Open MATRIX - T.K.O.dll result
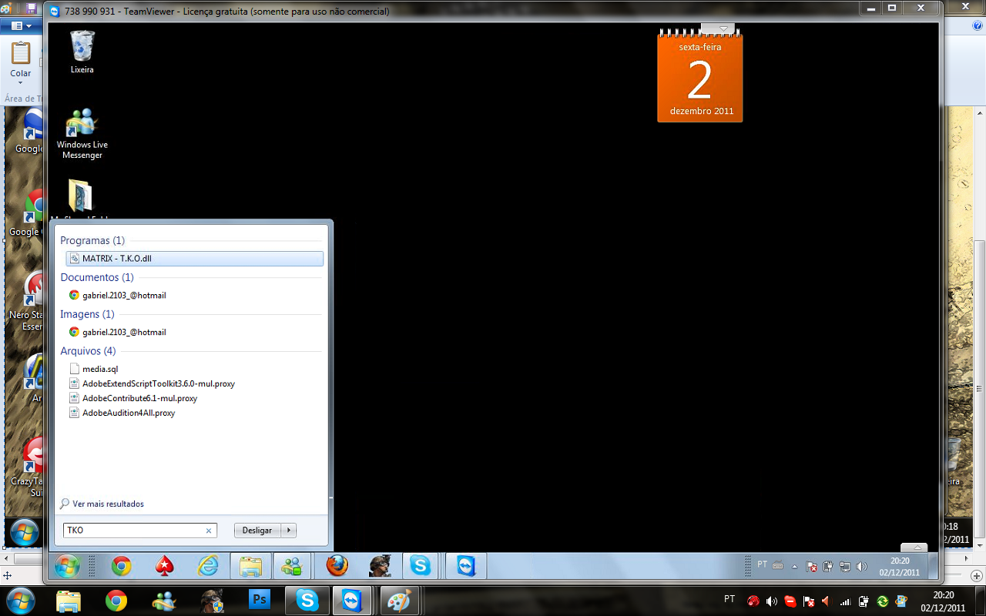 coord(195,259)
